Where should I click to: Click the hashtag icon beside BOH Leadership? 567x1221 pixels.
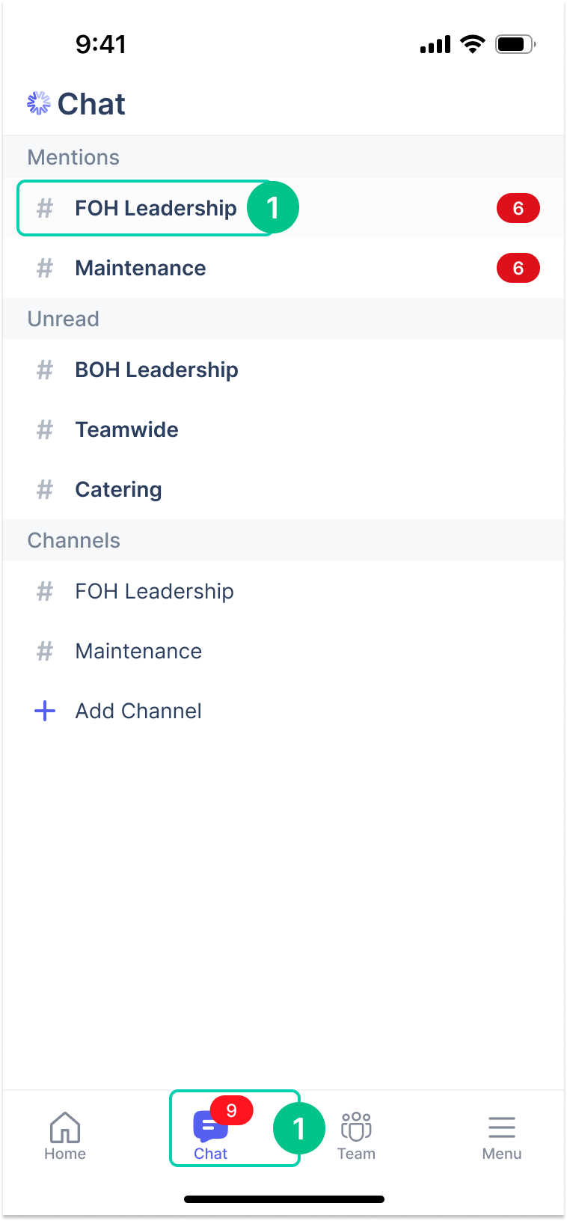(x=44, y=370)
